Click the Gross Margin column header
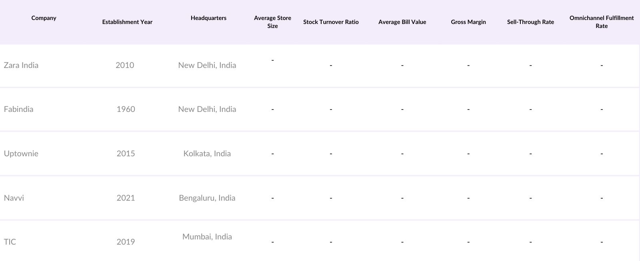640x261 pixels. pyautogui.click(x=468, y=22)
